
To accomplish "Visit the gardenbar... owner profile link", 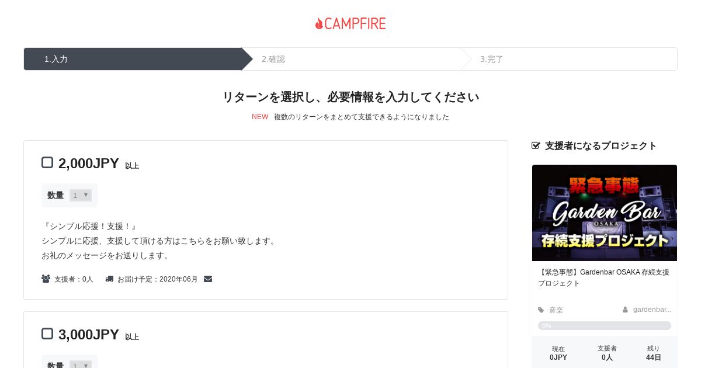I will point(652,310).
